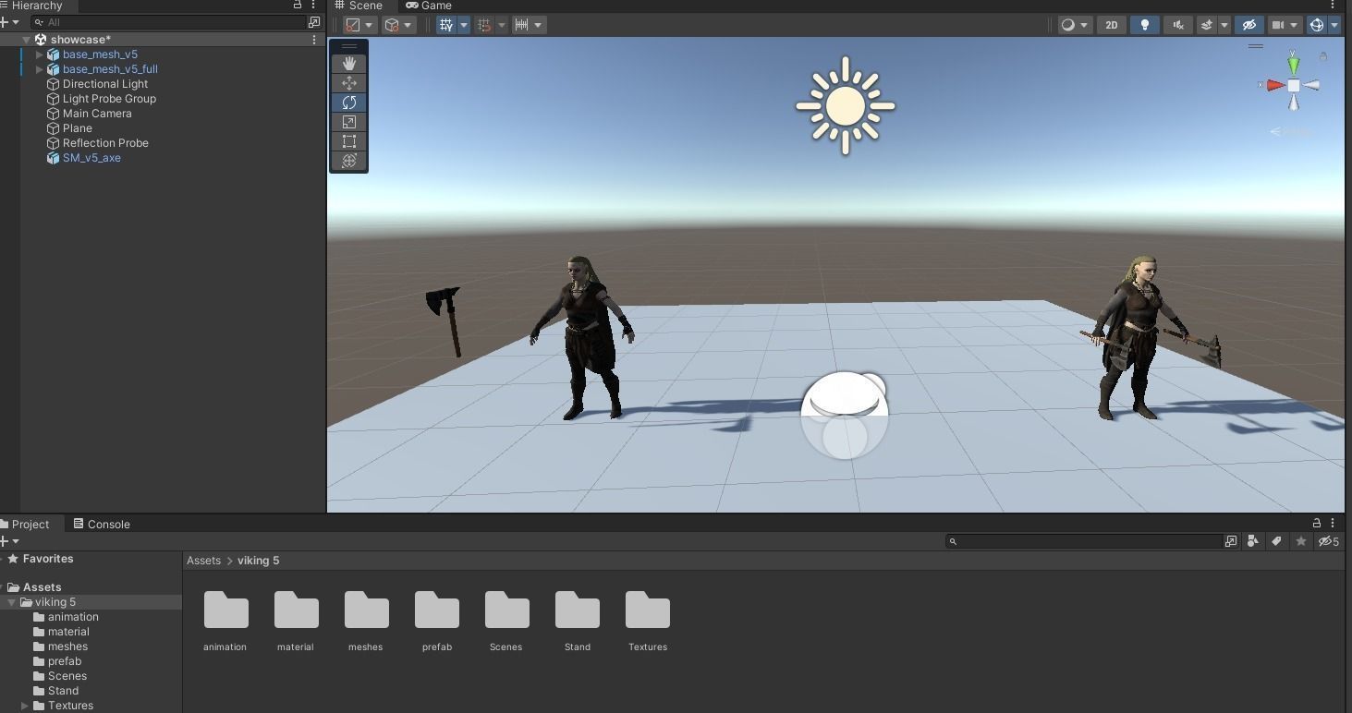Select the Move tool

tap(349, 83)
